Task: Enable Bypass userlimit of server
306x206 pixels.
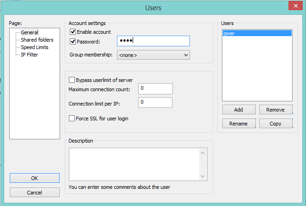Action: click(72, 80)
